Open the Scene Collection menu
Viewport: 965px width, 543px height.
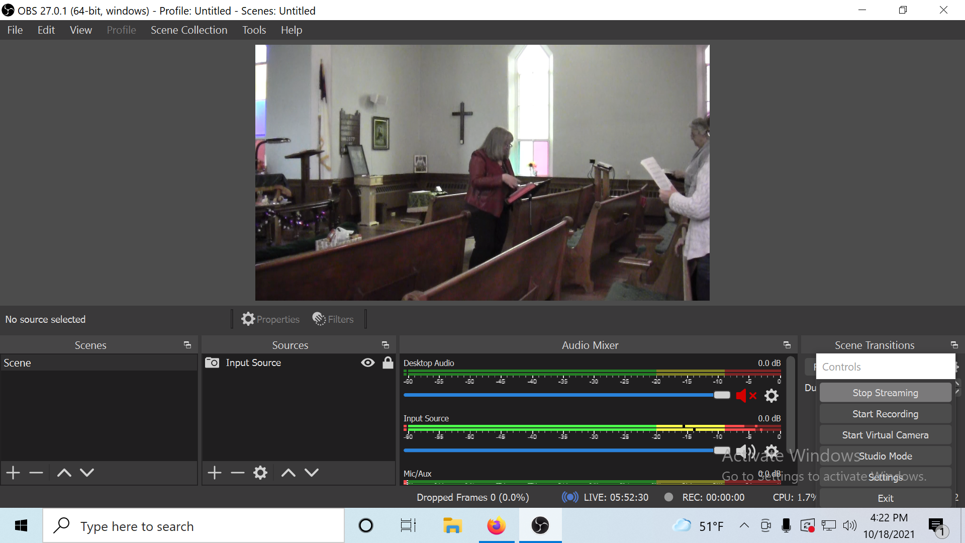[x=189, y=30]
